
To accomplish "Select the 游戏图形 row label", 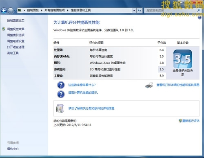I will 60,69.
